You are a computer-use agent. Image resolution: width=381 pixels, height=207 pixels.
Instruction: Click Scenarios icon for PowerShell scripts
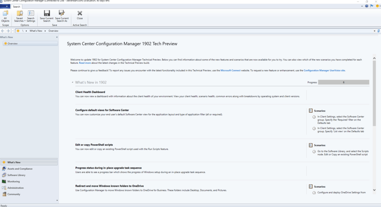[311, 145]
